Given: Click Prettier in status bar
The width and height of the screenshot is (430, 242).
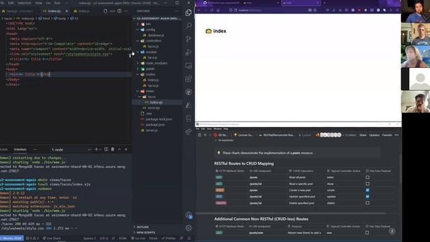Looking at the screenshot, I should (x=169, y=238).
